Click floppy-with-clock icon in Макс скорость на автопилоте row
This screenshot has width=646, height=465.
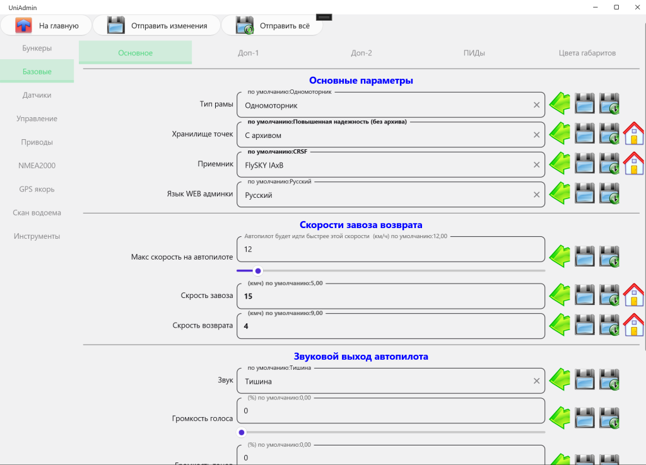pos(609,256)
